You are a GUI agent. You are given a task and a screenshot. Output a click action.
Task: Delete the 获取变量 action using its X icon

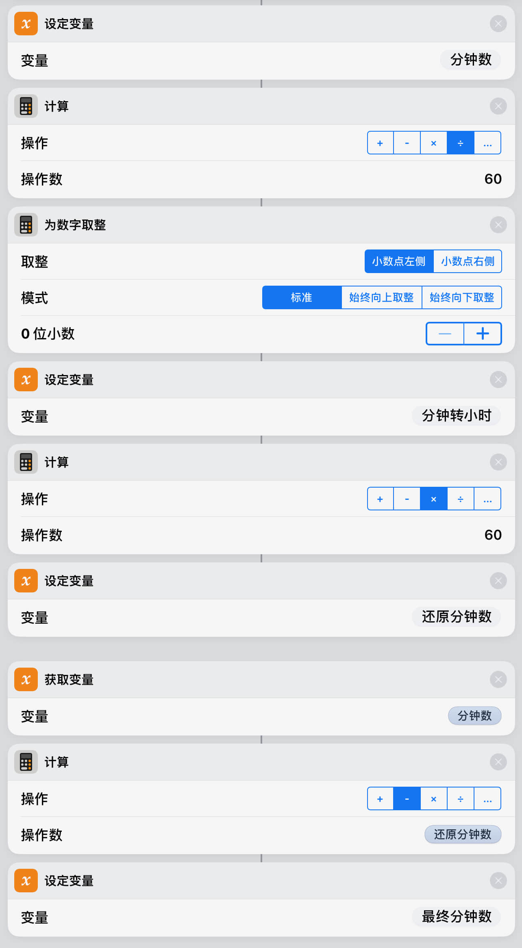click(x=498, y=679)
